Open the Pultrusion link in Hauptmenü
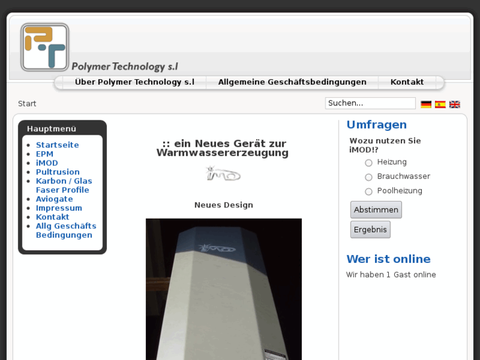This screenshot has height=360, width=480. tap(57, 172)
